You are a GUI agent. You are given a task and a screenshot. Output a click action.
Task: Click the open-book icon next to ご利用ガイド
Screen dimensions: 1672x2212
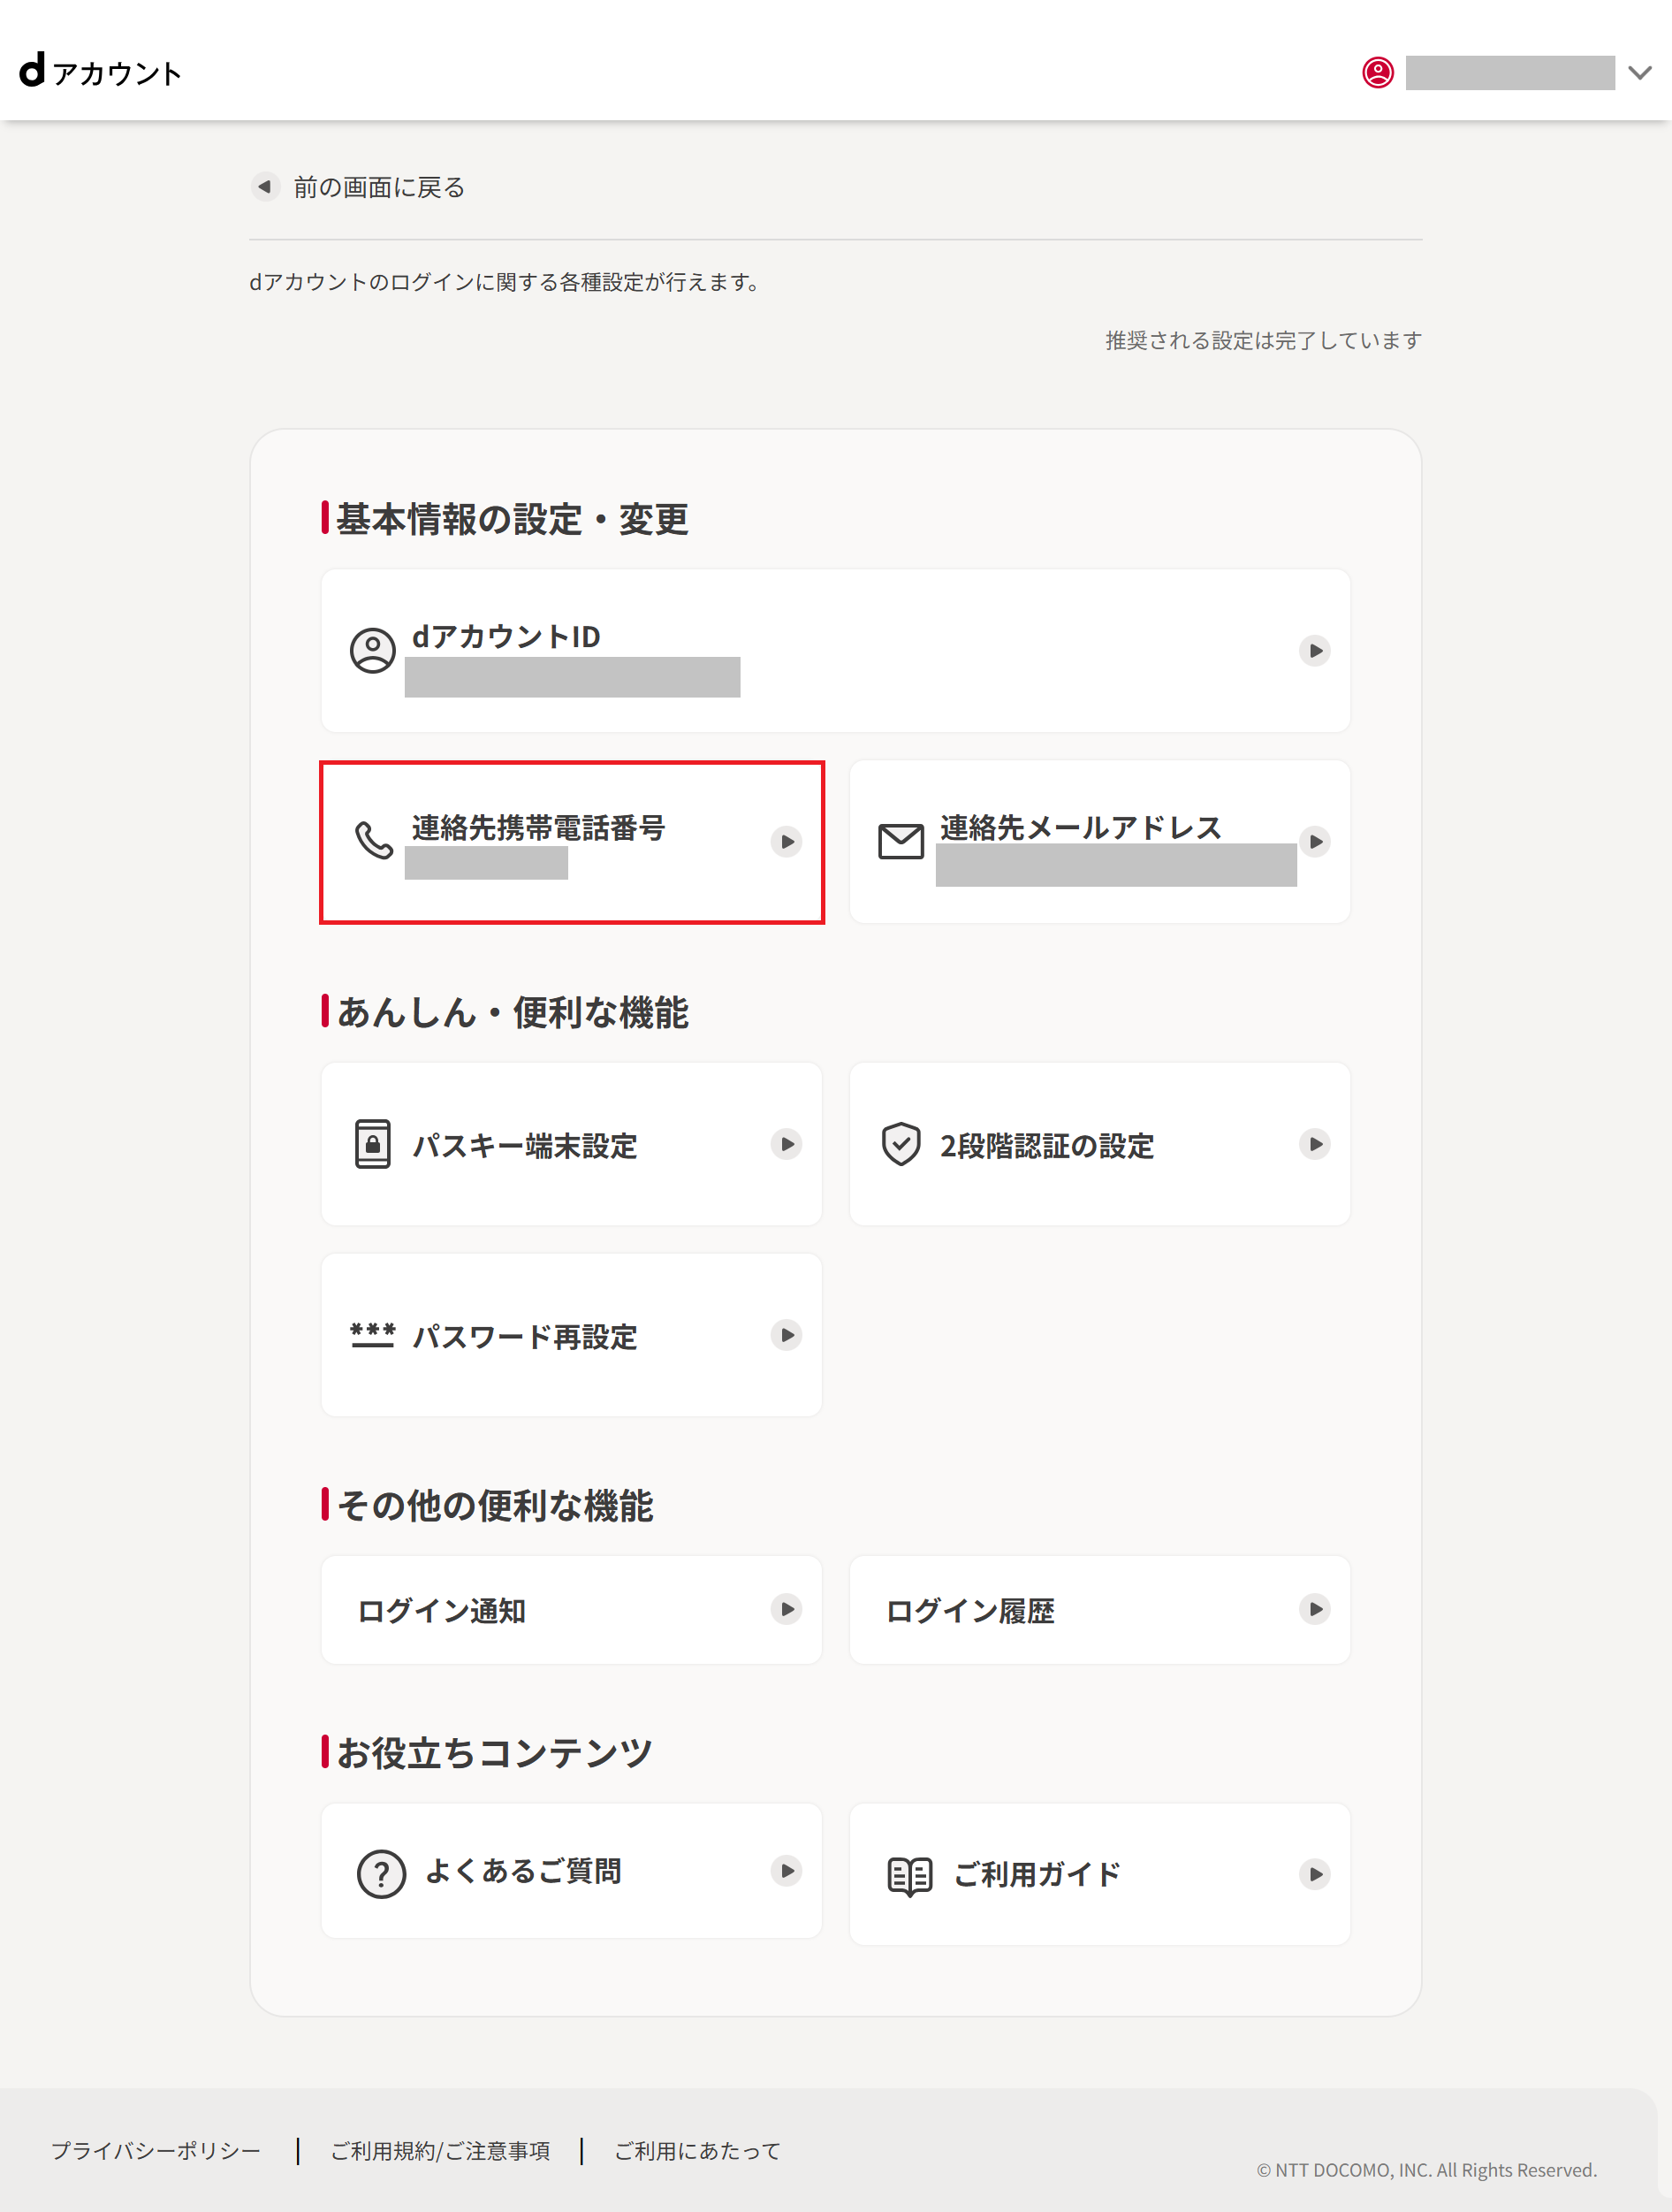(x=910, y=1872)
